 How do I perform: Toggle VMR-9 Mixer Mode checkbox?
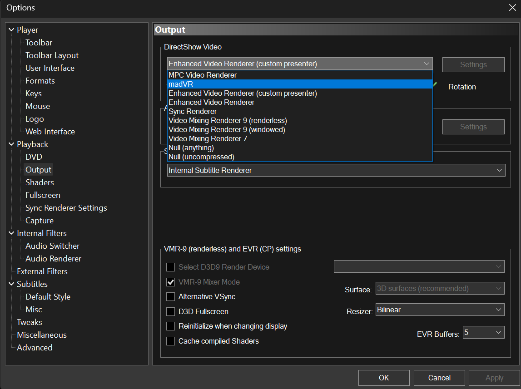click(170, 282)
